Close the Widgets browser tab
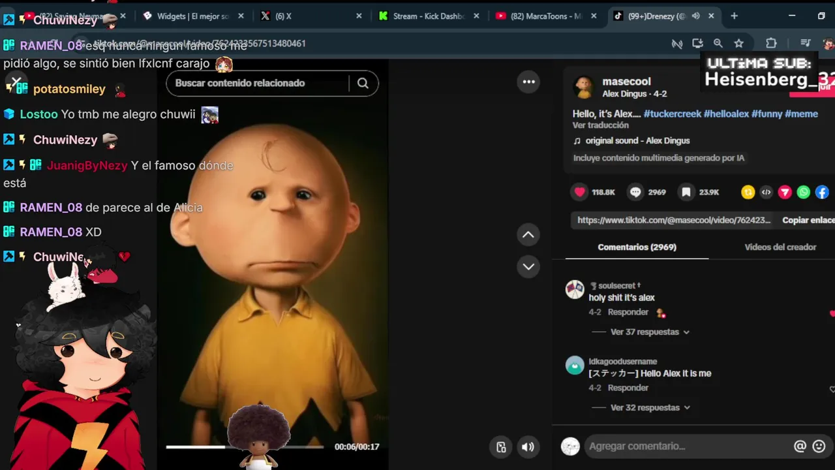Image resolution: width=835 pixels, height=470 pixels. pyautogui.click(x=241, y=16)
